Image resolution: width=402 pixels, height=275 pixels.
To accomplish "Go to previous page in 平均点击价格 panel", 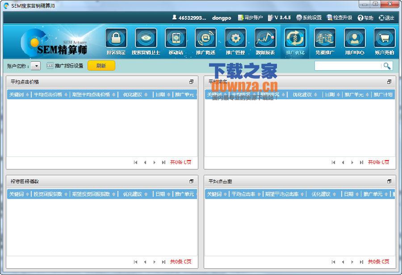I will [x=145, y=162].
